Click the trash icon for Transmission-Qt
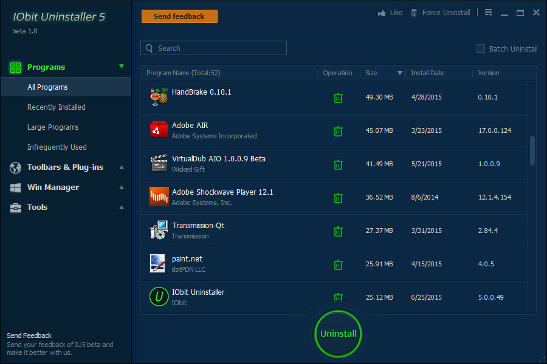 338,231
